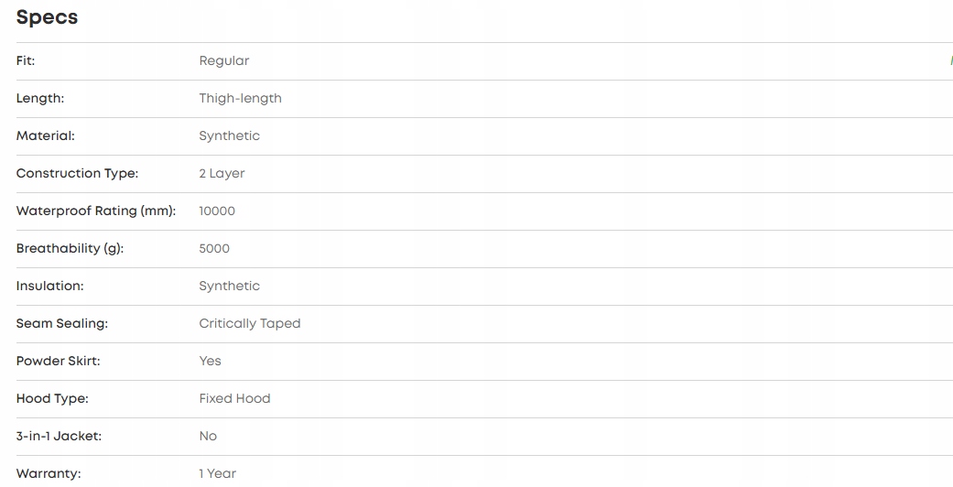
Task: Click the Insulation label
Action: pos(49,286)
